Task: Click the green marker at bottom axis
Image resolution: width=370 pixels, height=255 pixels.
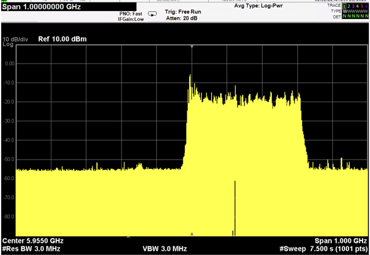Action: [x=128, y=236]
